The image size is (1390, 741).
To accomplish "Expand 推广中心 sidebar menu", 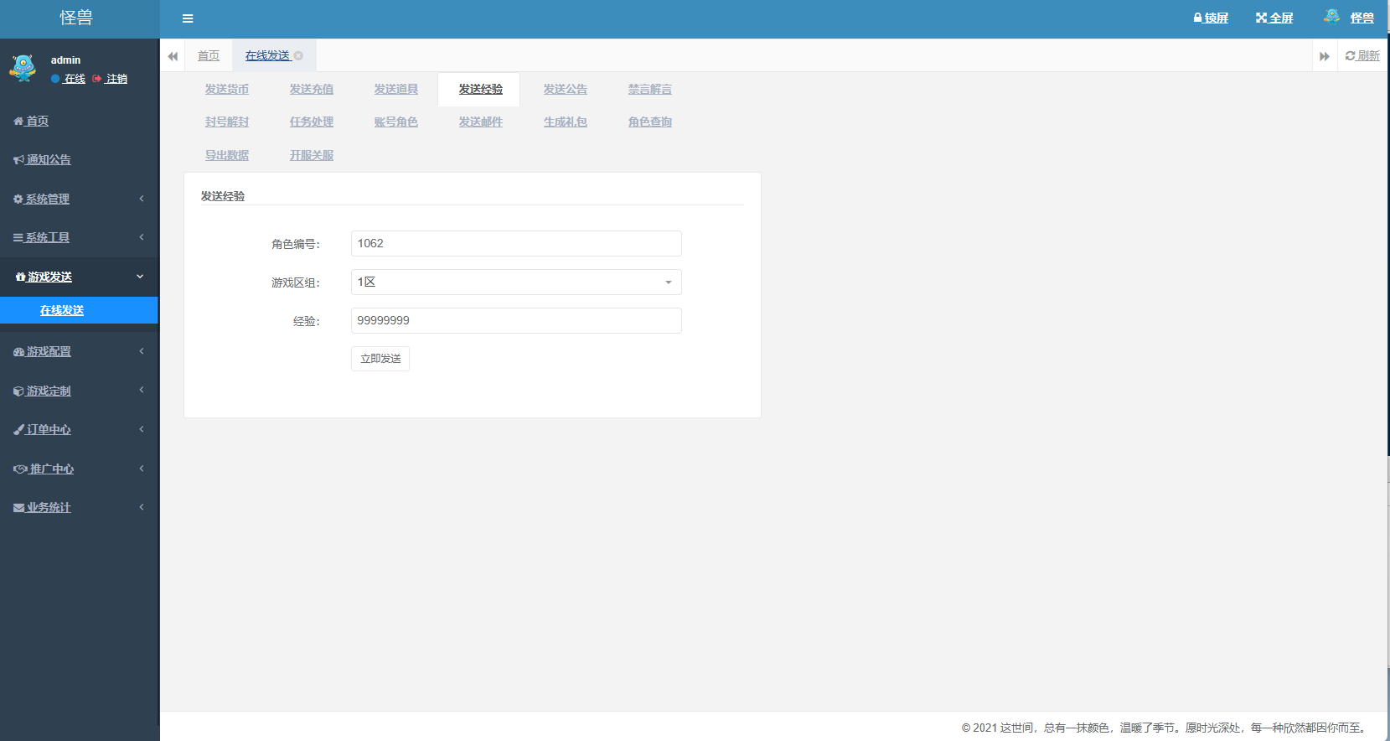I will point(79,469).
